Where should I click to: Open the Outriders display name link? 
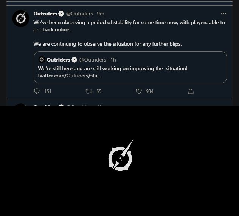click(x=45, y=14)
